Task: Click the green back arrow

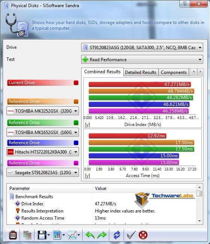Action: 90,235
